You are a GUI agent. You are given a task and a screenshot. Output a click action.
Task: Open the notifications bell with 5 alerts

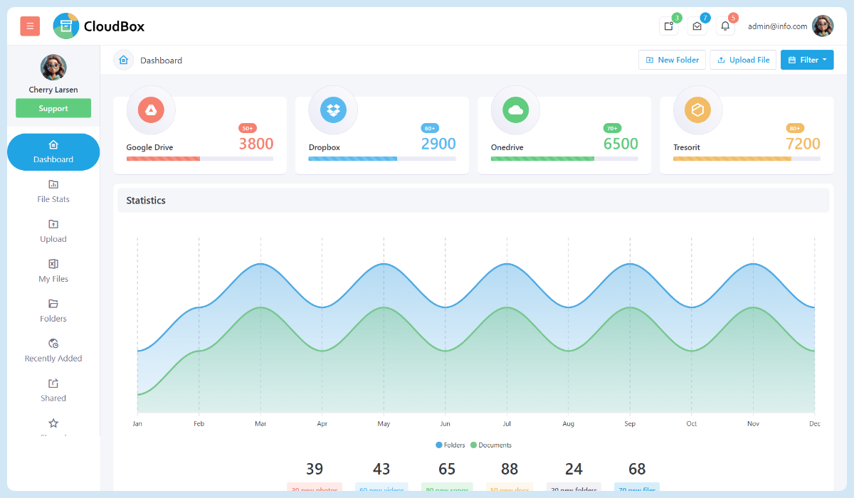click(724, 26)
